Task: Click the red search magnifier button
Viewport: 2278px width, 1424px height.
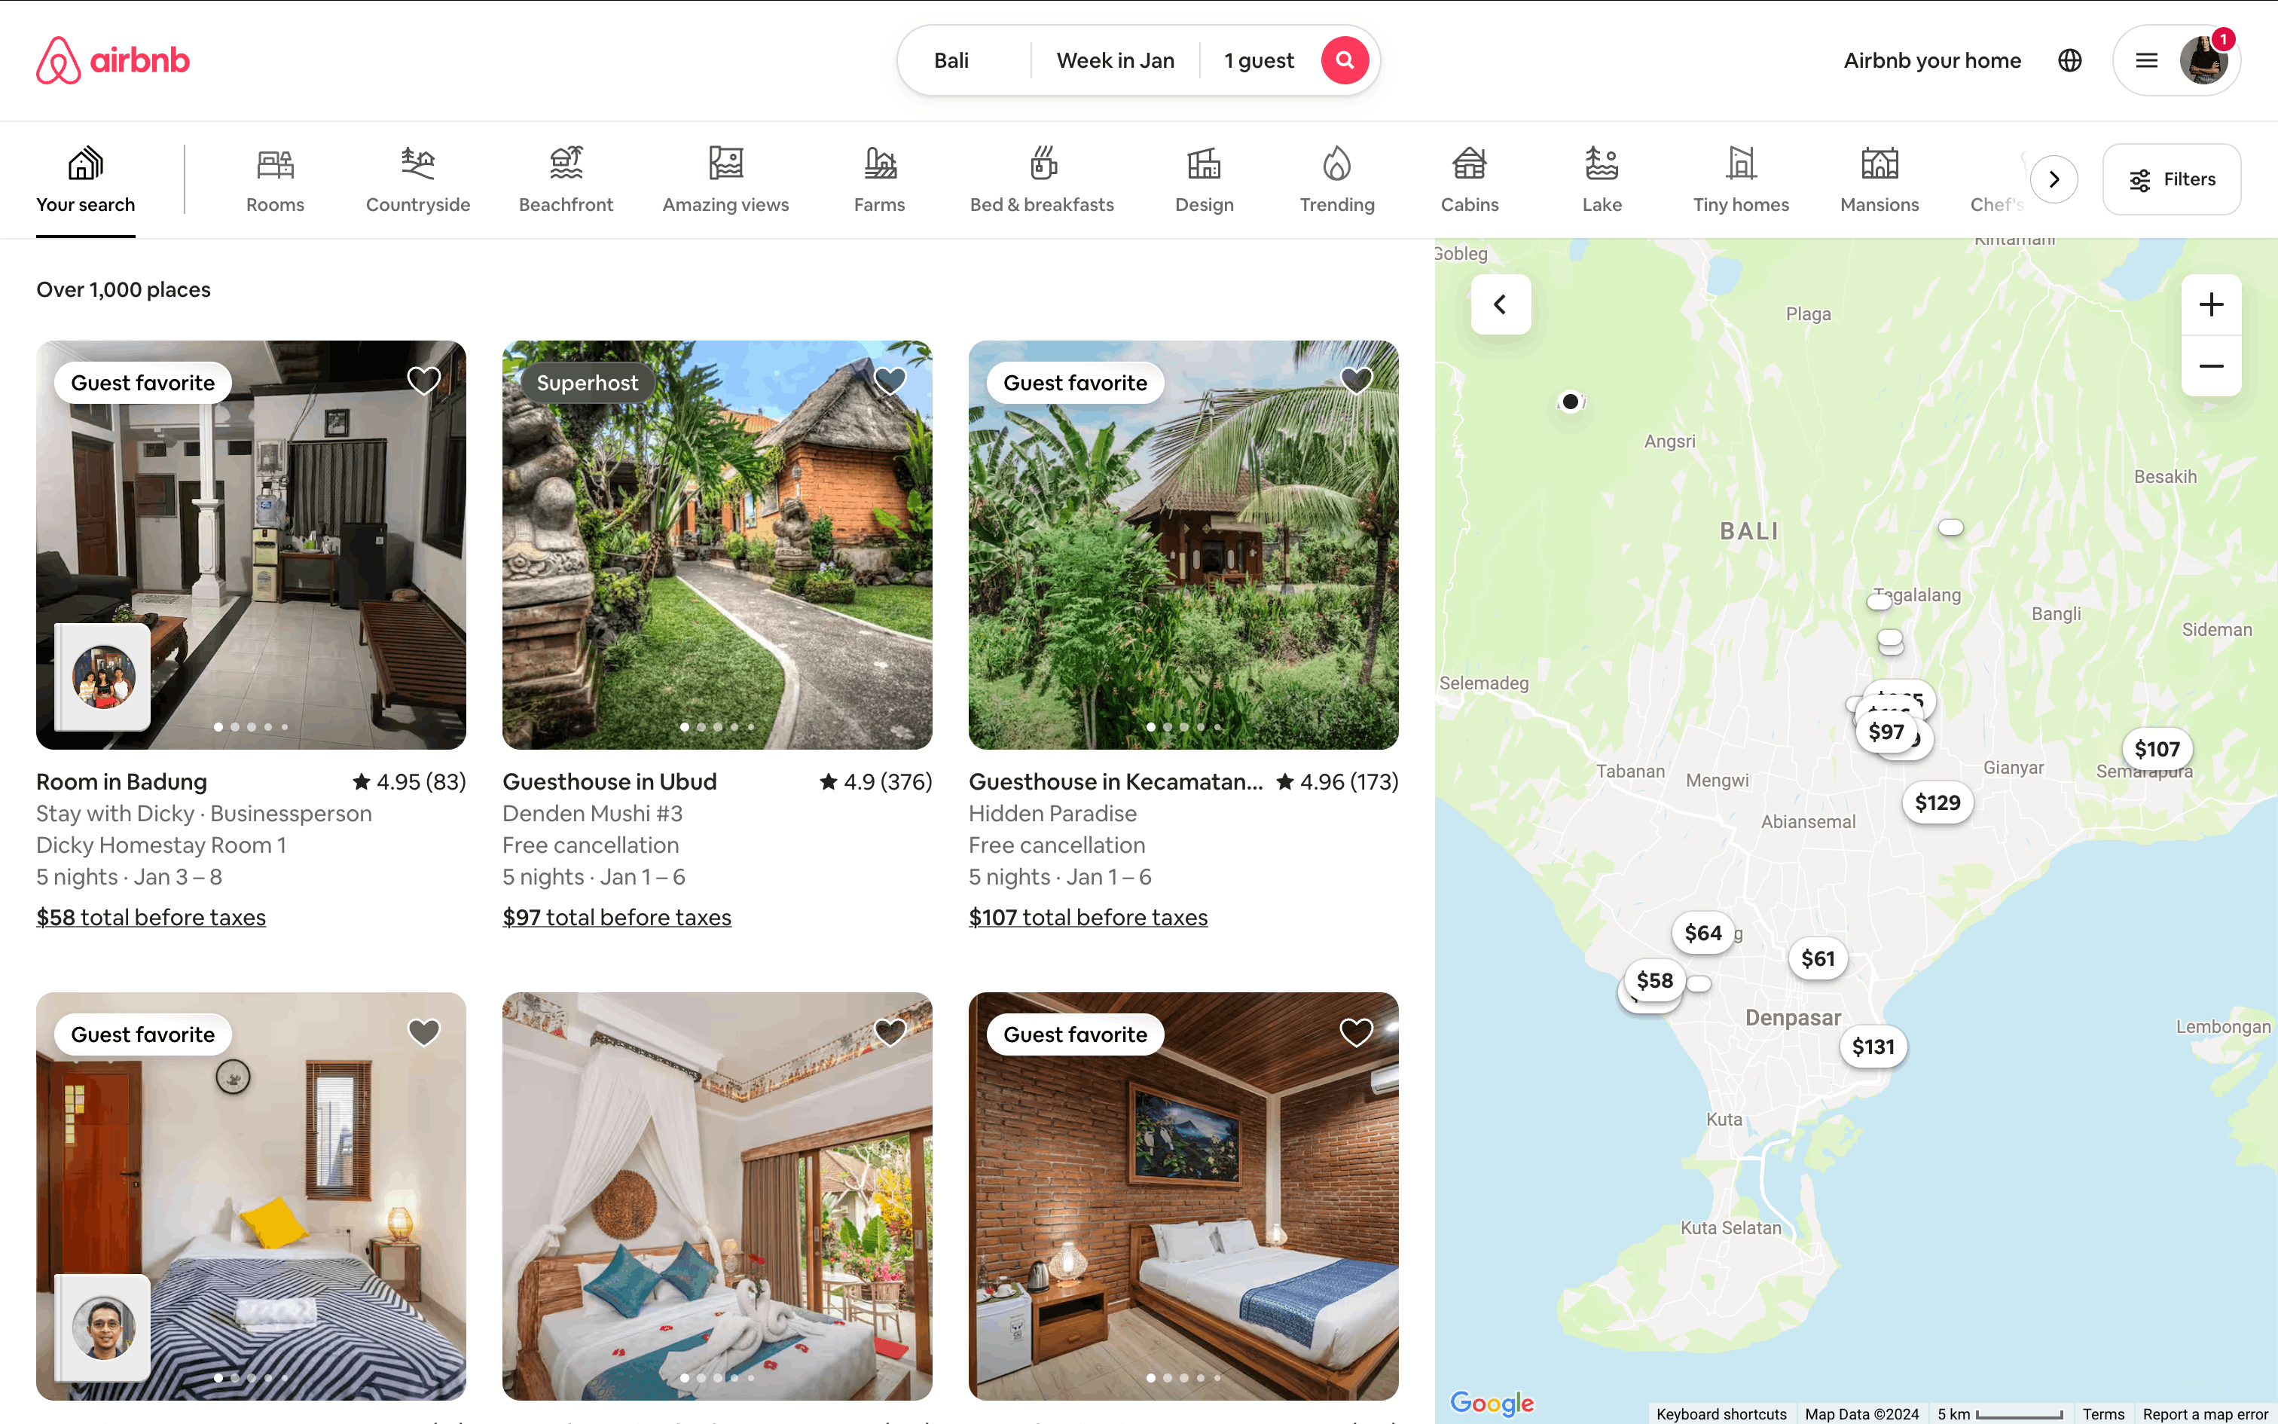Action: [x=1344, y=60]
